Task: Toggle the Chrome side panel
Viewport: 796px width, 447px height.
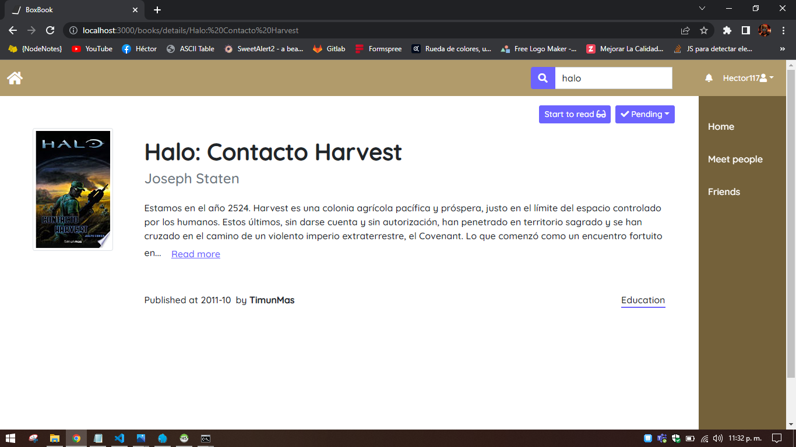Action: (745, 30)
